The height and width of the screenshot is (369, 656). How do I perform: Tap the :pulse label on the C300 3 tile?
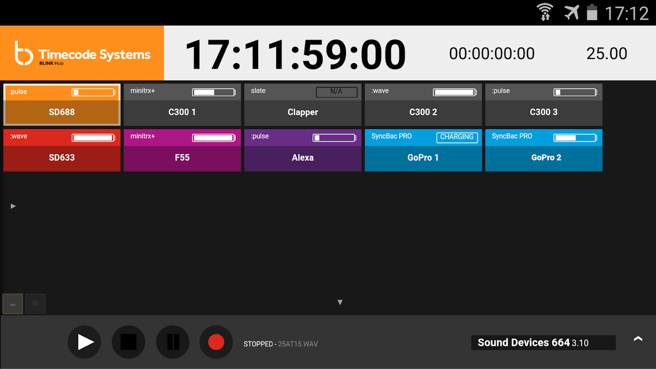click(x=501, y=91)
